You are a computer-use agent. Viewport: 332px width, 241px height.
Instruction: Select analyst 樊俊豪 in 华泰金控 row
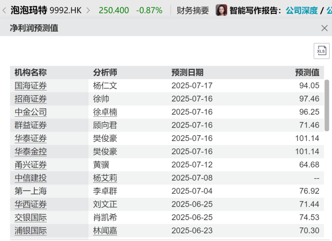coord(105,152)
